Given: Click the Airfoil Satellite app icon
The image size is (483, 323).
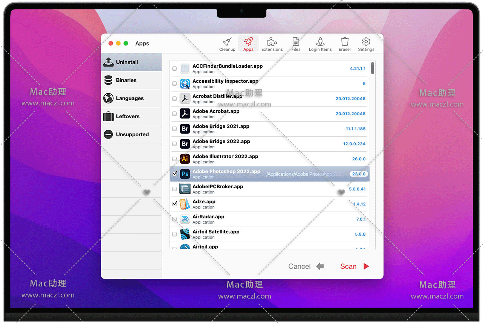Looking at the screenshot, I should 185,234.
